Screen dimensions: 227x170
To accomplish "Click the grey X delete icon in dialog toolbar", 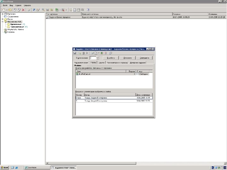I will point(87,53).
